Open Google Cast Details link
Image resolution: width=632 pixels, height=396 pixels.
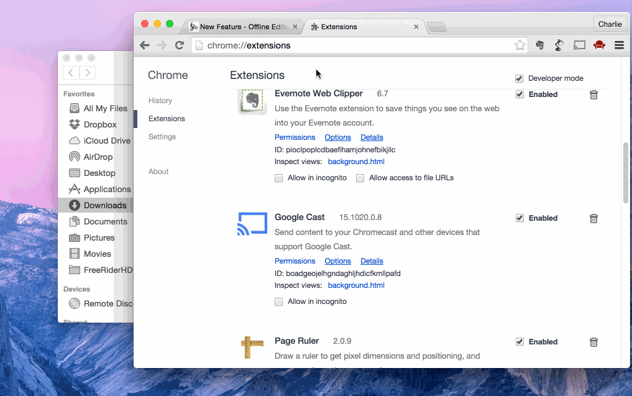372,261
